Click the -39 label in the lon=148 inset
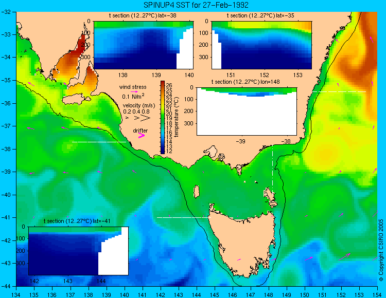Viewport: 386px width, 298px height. click(x=240, y=141)
